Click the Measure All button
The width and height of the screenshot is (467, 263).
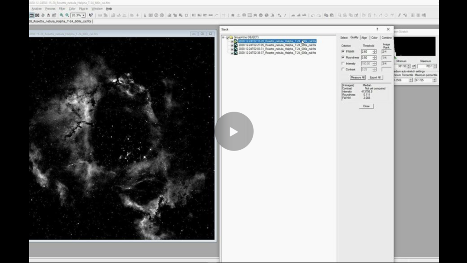[358, 77]
